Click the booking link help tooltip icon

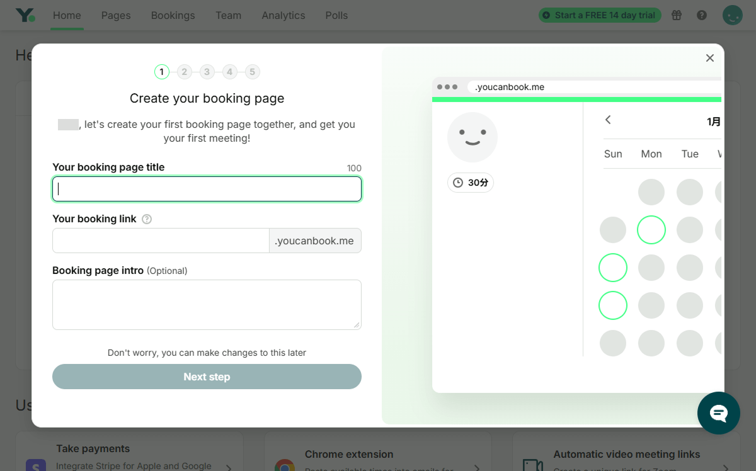point(147,219)
